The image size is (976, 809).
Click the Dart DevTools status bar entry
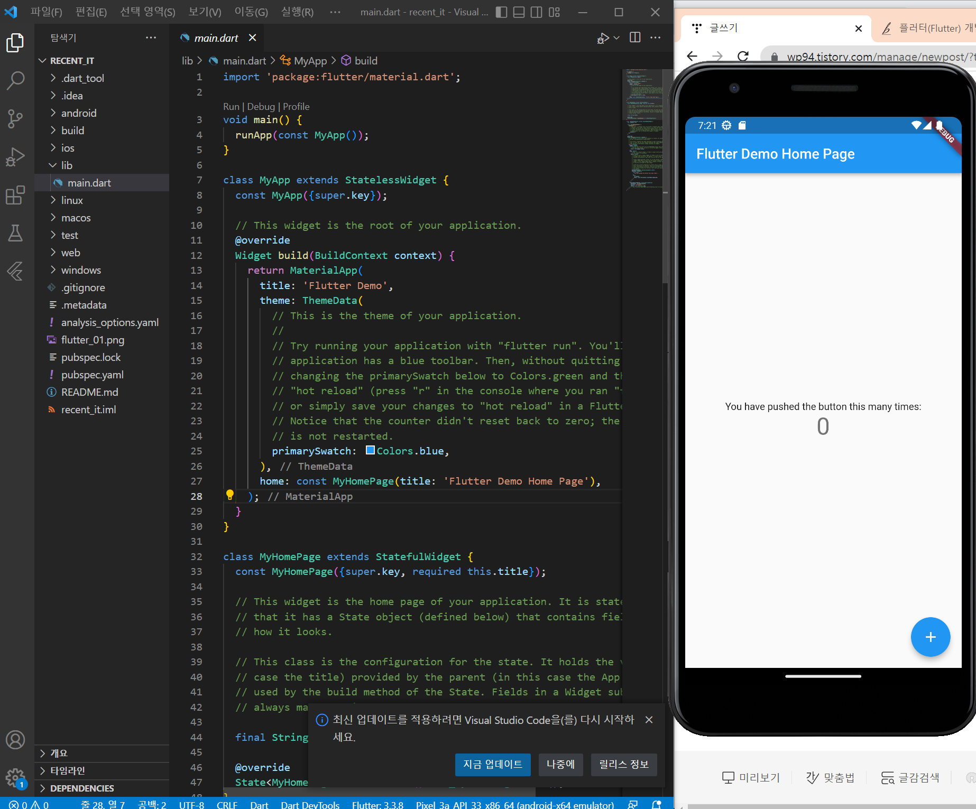[x=310, y=804]
